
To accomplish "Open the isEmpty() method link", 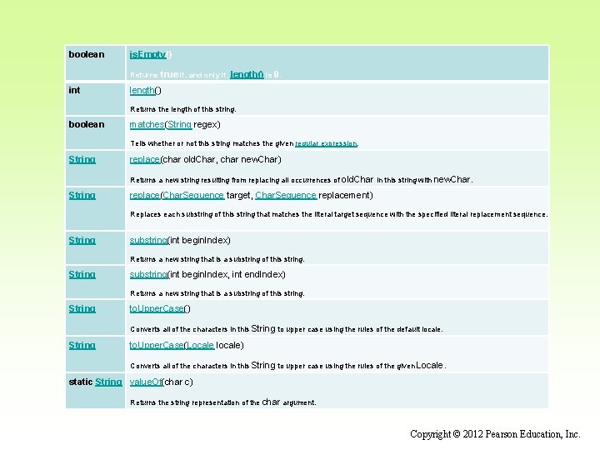I will click(x=147, y=55).
